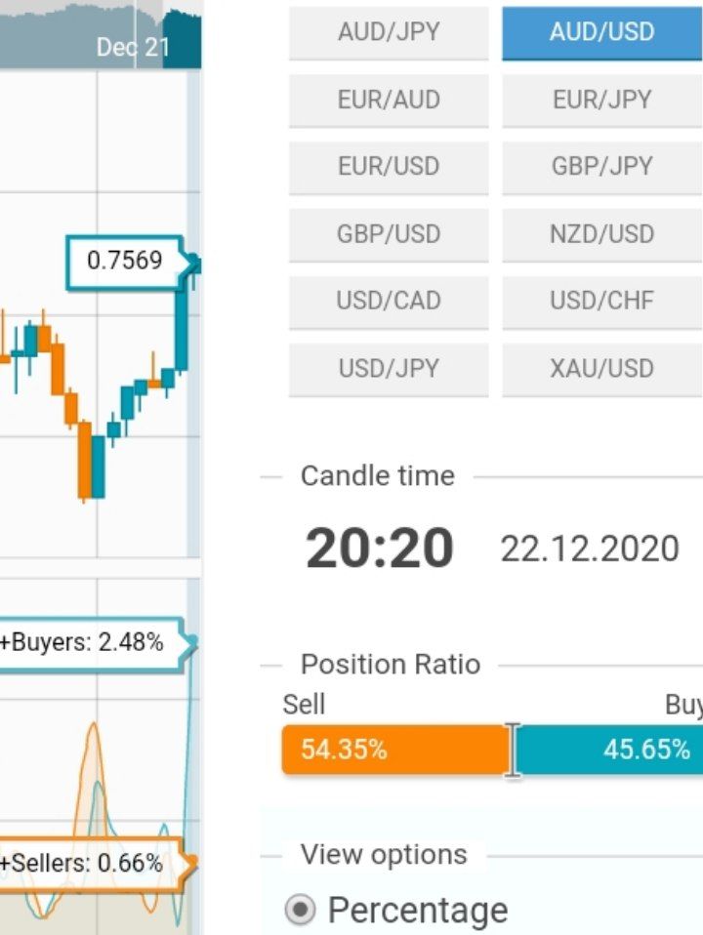Select the USD/CHF pair button

point(601,301)
